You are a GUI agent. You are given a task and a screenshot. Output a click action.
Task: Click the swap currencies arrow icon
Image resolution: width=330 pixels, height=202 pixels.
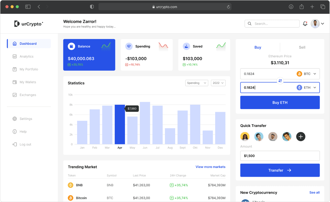(x=280, y=81)
